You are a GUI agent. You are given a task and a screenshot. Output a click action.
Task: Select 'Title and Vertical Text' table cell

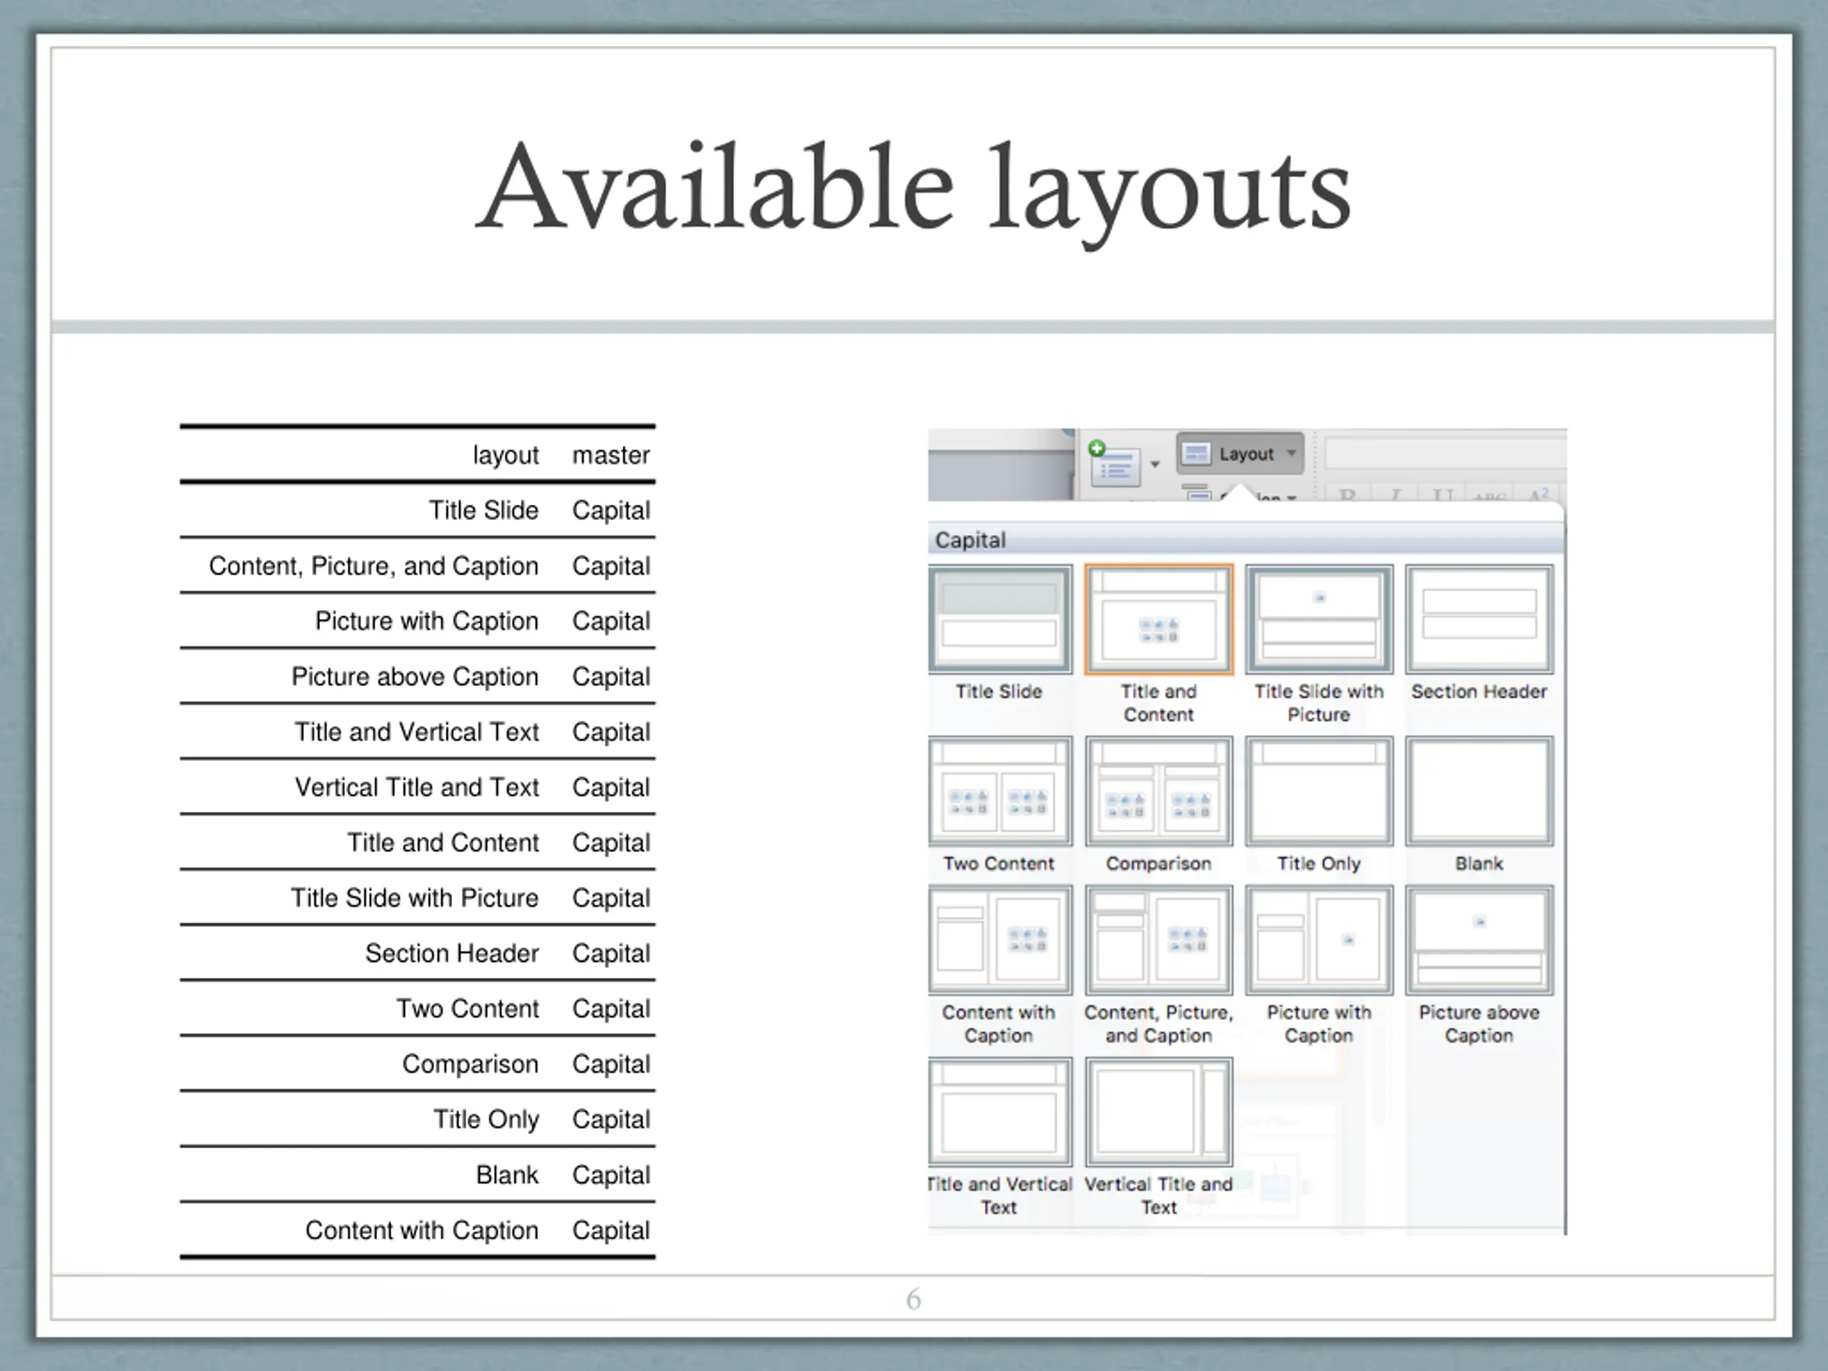pyautogui.click(x=417, y=731)
